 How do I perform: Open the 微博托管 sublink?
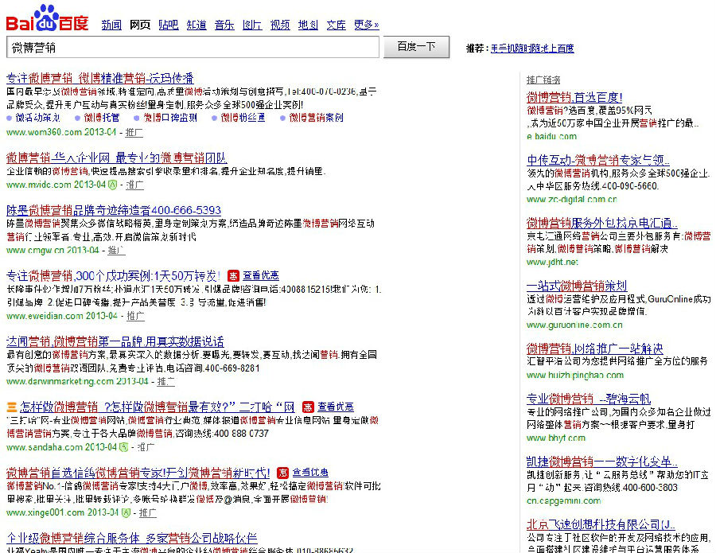101,118
